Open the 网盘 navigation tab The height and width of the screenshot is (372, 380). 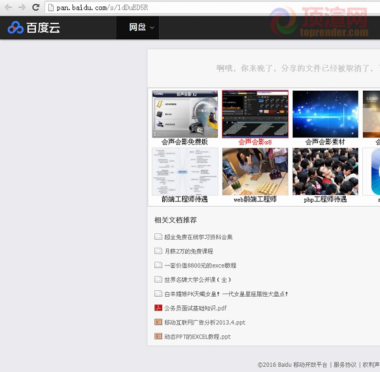click(x=137, y=27)
